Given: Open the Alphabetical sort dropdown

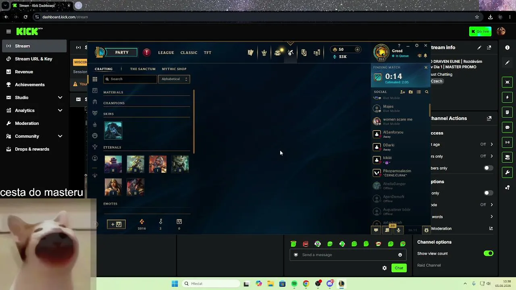Looking at the screenshot, I should tap(174, 79).
